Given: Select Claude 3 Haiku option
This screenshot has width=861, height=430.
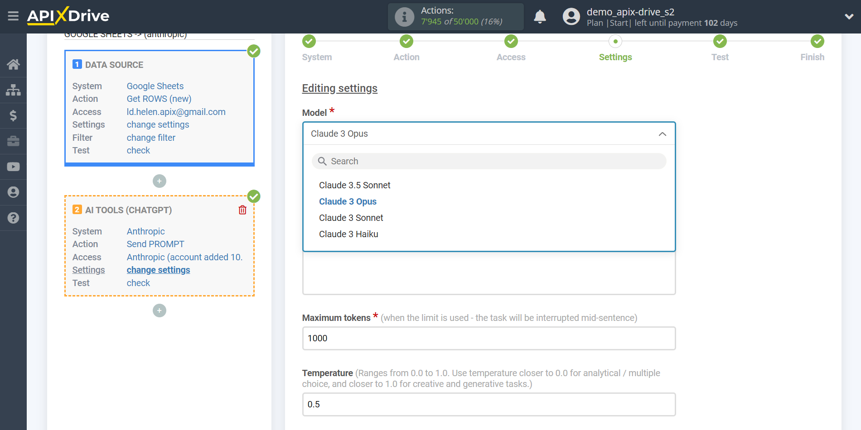Looking at the screenshot, I should point(348,234).
